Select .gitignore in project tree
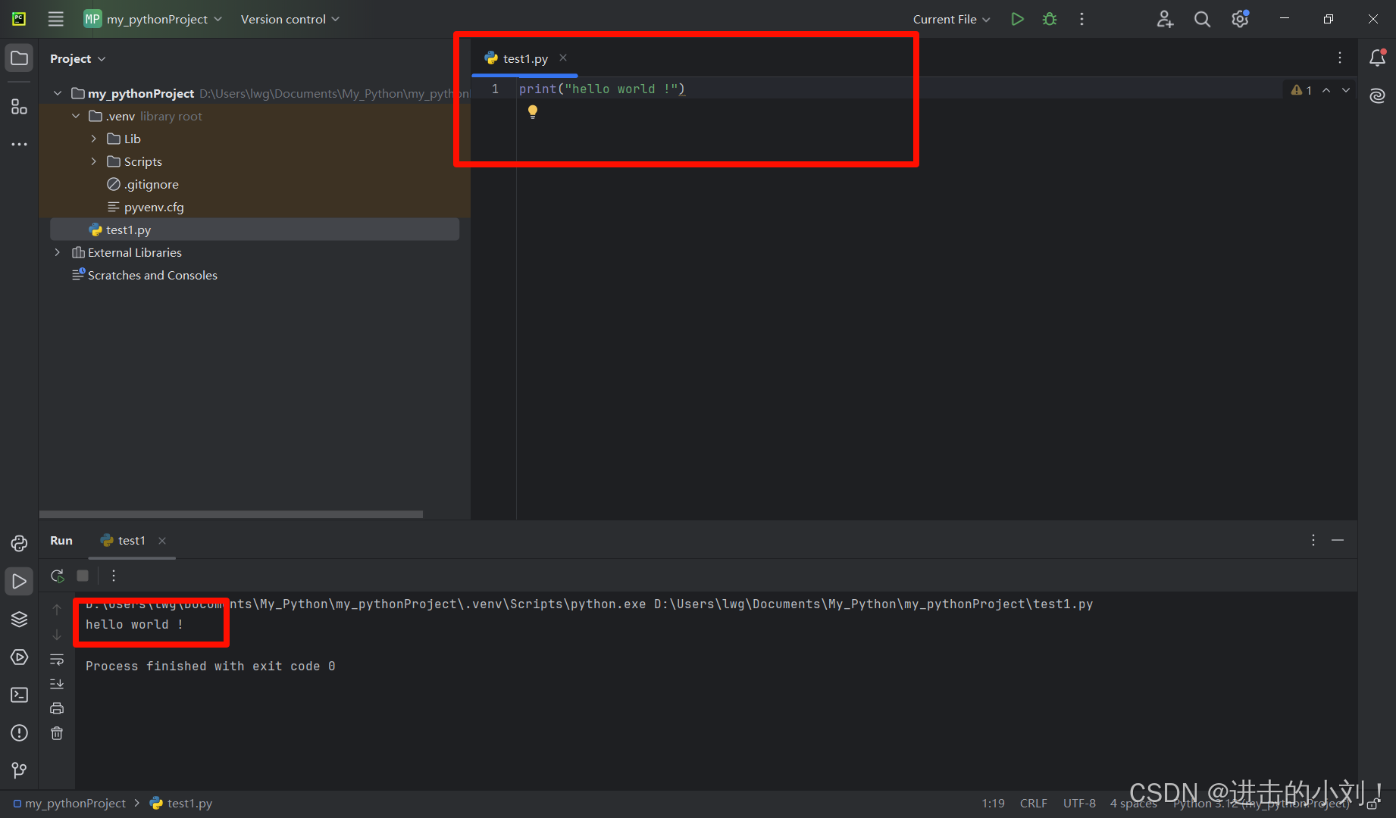This screenshot has height=818, width=1396. 143,184
